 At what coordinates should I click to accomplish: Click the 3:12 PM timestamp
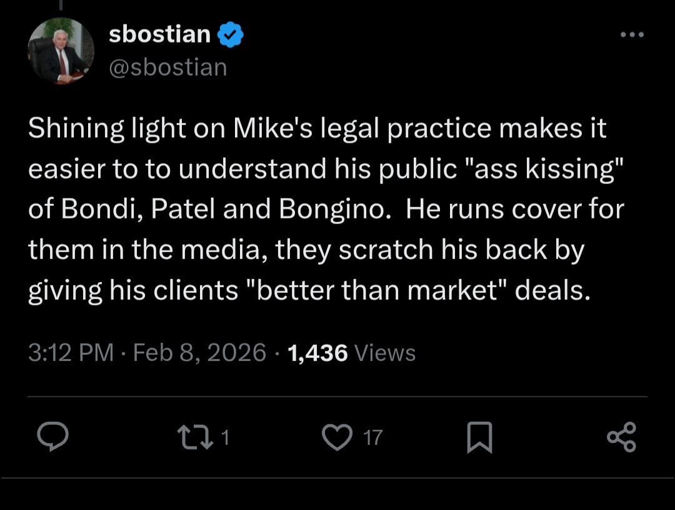[x=71, y=353]
